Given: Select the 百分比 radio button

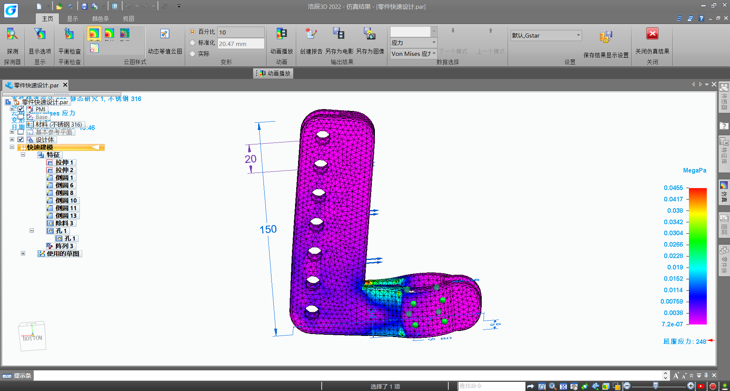Looking at the screenshot, I should pyautogui.click(x=192, y=32).
